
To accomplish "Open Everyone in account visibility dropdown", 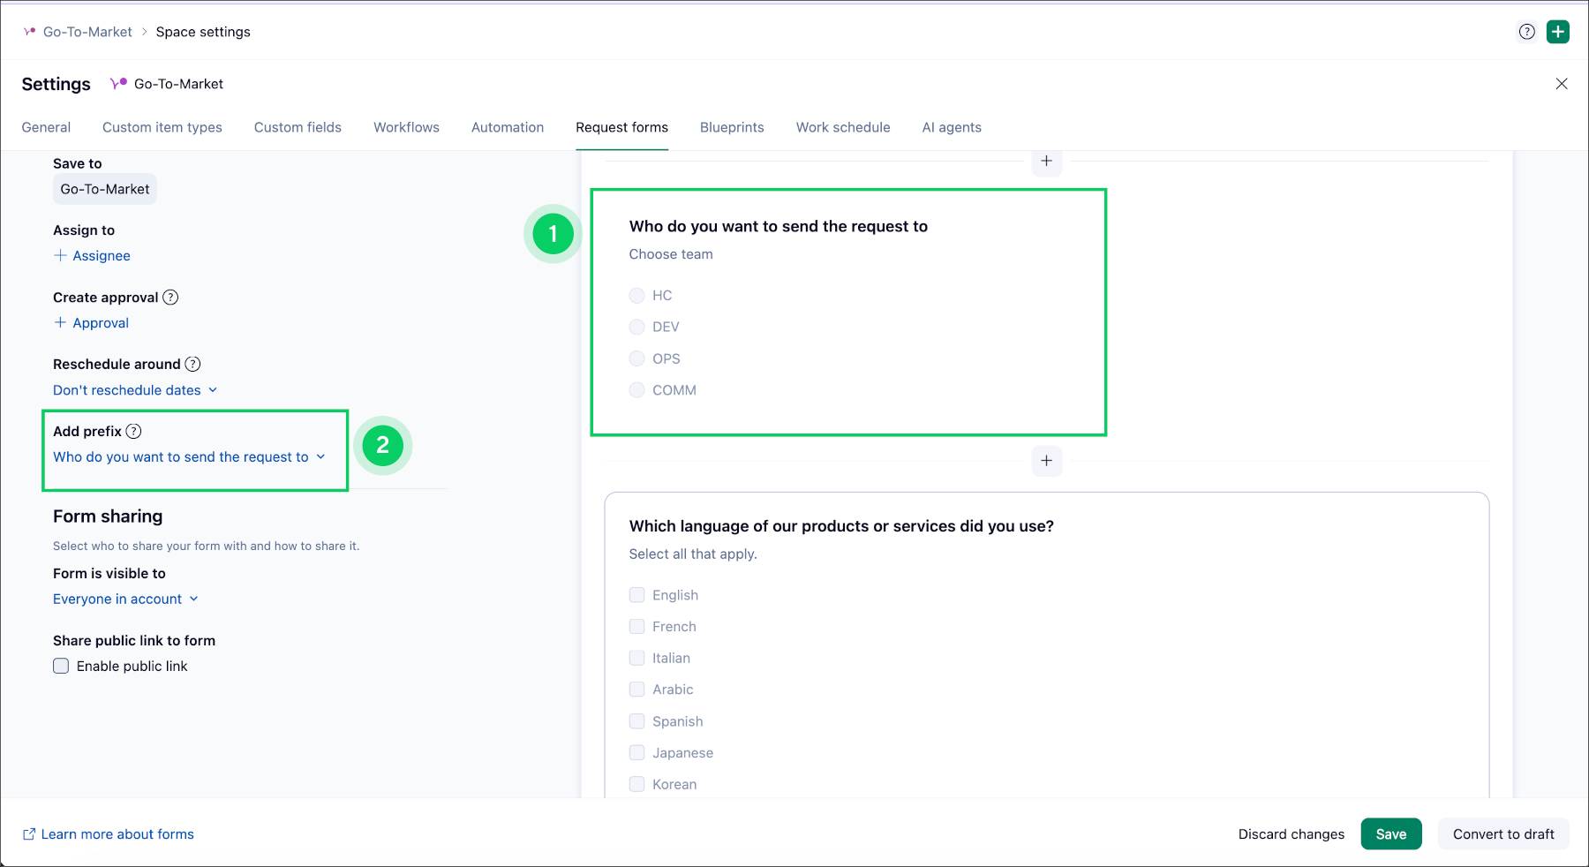I will [x=125, y=599].
